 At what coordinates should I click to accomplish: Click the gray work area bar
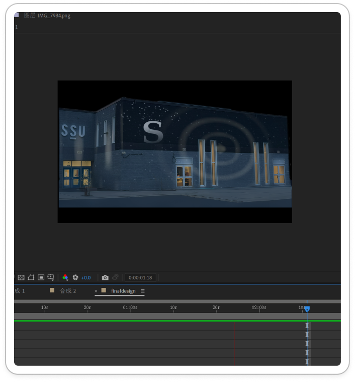[x=178, y=316]
